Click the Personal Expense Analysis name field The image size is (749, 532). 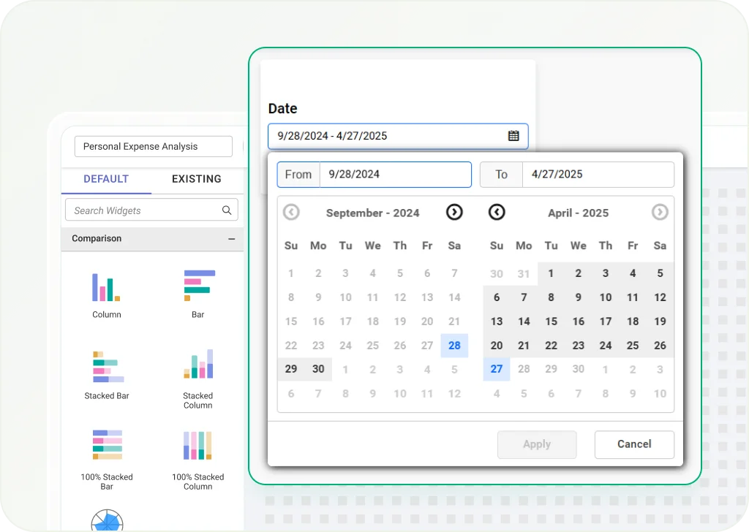[154, 146]
